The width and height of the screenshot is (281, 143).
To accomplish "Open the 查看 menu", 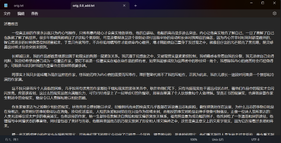I will [34, 14].
